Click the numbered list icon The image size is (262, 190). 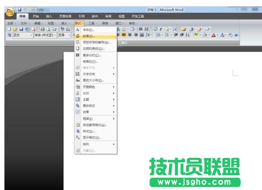click(158, 35)
